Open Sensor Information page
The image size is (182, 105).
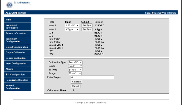click(17, 33)
